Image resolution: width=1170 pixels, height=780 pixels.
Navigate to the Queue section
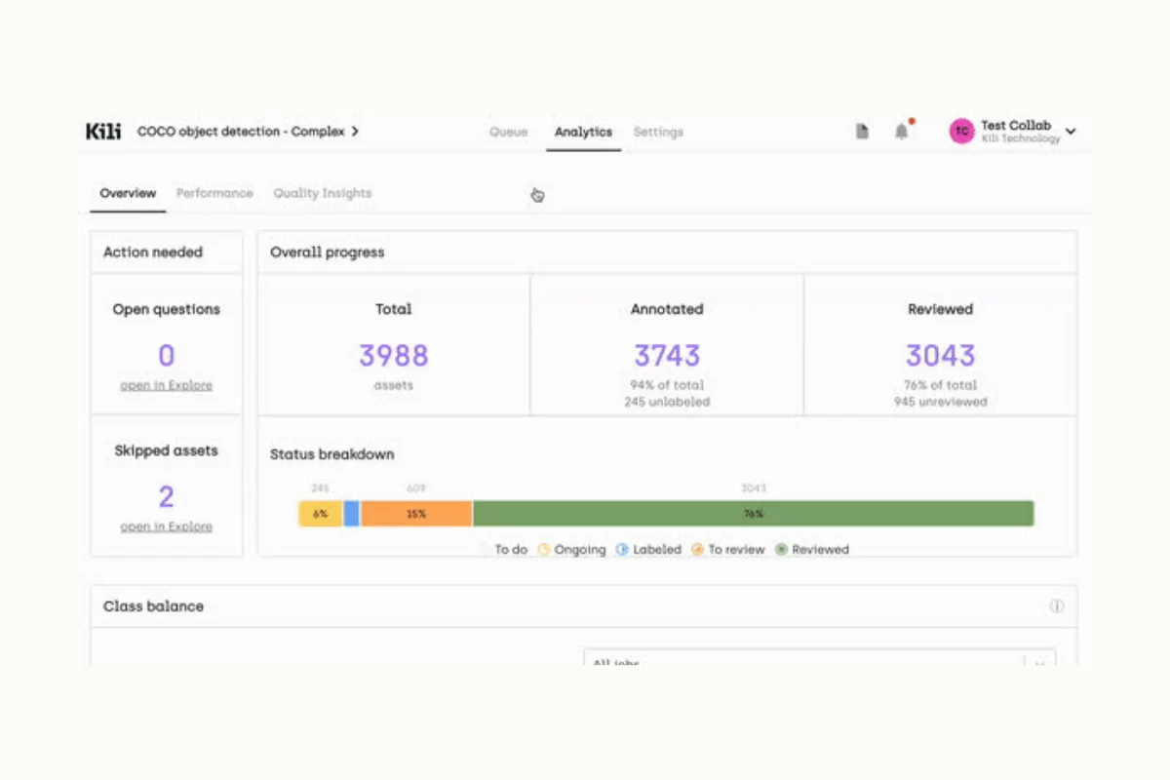click(508, 131)
